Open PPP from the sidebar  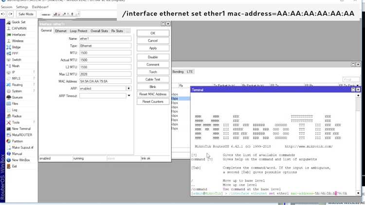click(15, 54)
